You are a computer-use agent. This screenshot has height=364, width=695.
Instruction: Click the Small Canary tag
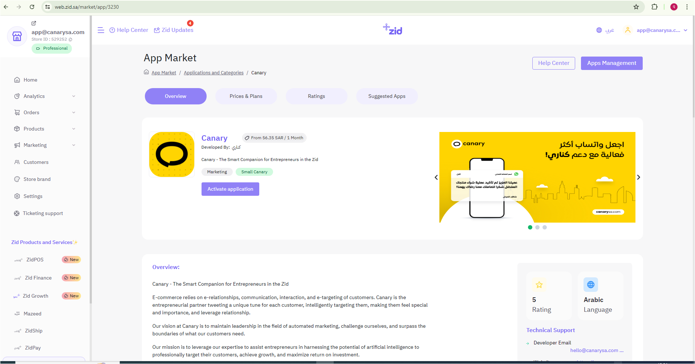click(x=254, y=172)
